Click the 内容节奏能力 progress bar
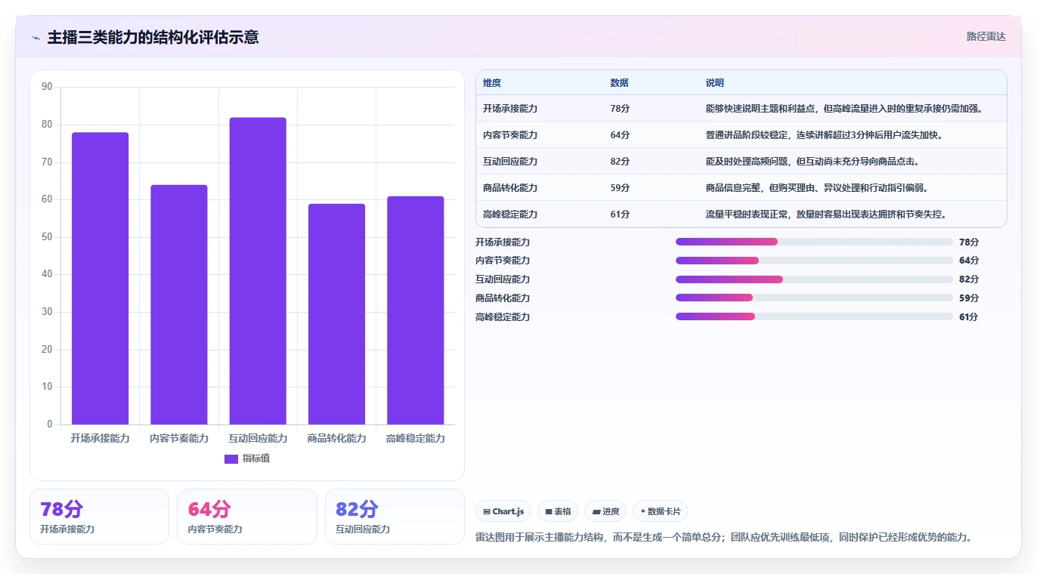 tap(814, 261)
